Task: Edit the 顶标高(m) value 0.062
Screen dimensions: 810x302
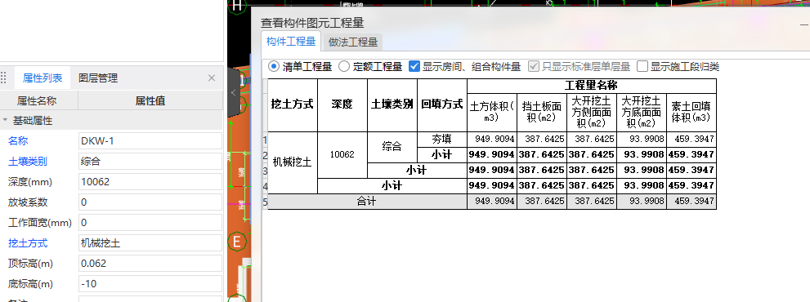Action: tap(150, 264)
